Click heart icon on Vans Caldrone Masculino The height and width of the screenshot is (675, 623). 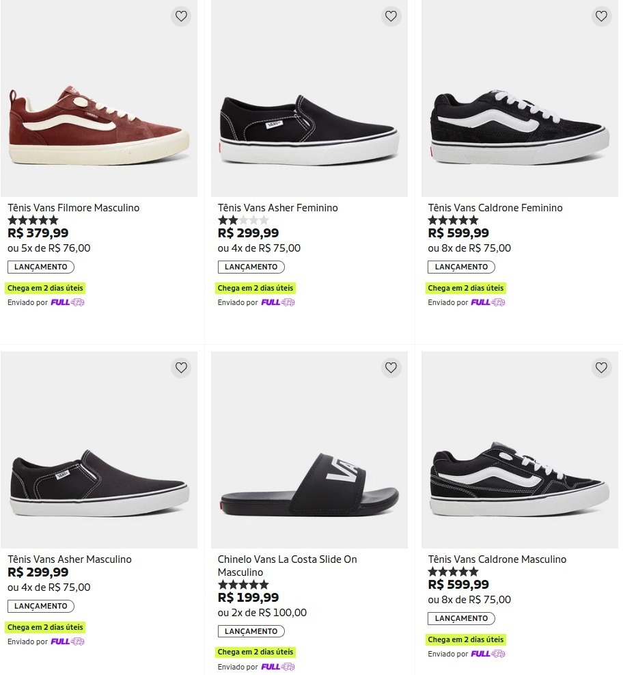point(601,368)
